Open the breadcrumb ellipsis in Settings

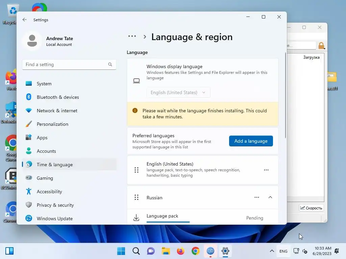click(x=132, y=36)
